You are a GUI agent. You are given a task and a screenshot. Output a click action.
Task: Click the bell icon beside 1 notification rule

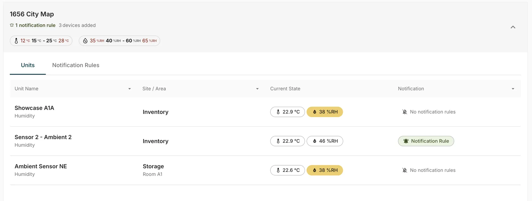point(12,25)
